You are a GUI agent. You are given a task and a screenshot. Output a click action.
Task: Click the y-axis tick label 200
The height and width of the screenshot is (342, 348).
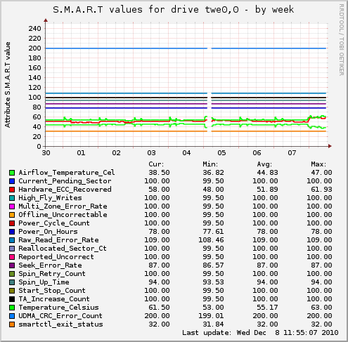tap(34, 48)
